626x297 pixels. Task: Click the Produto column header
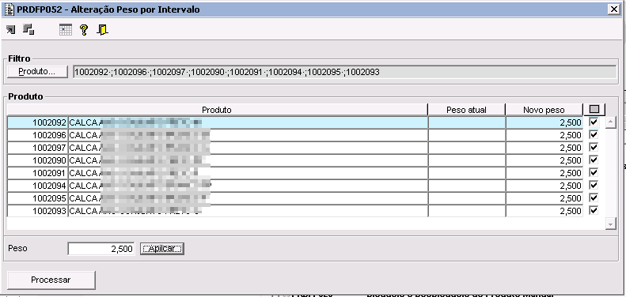point(217,110)
